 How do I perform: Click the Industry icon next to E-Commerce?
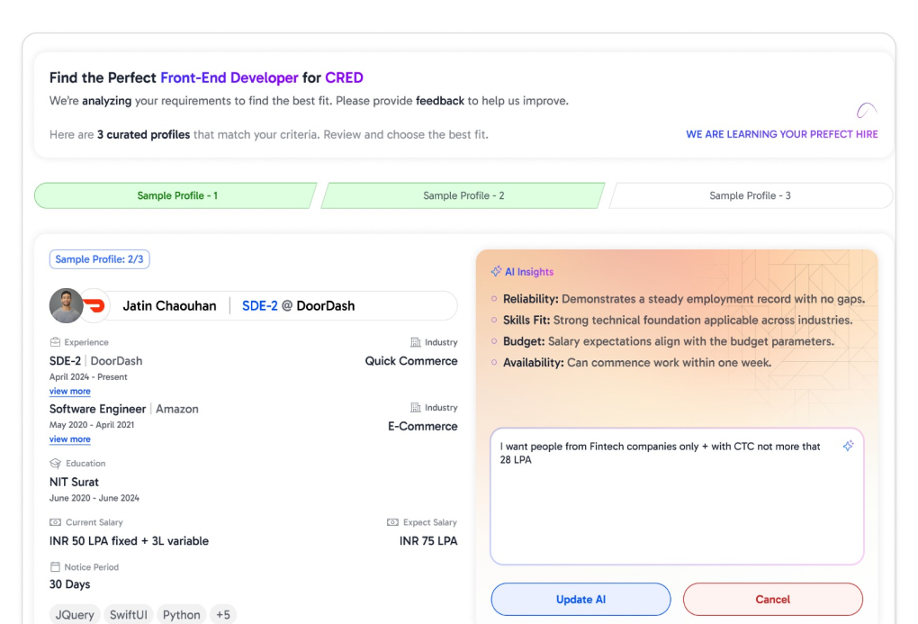[x=416, y=407]
